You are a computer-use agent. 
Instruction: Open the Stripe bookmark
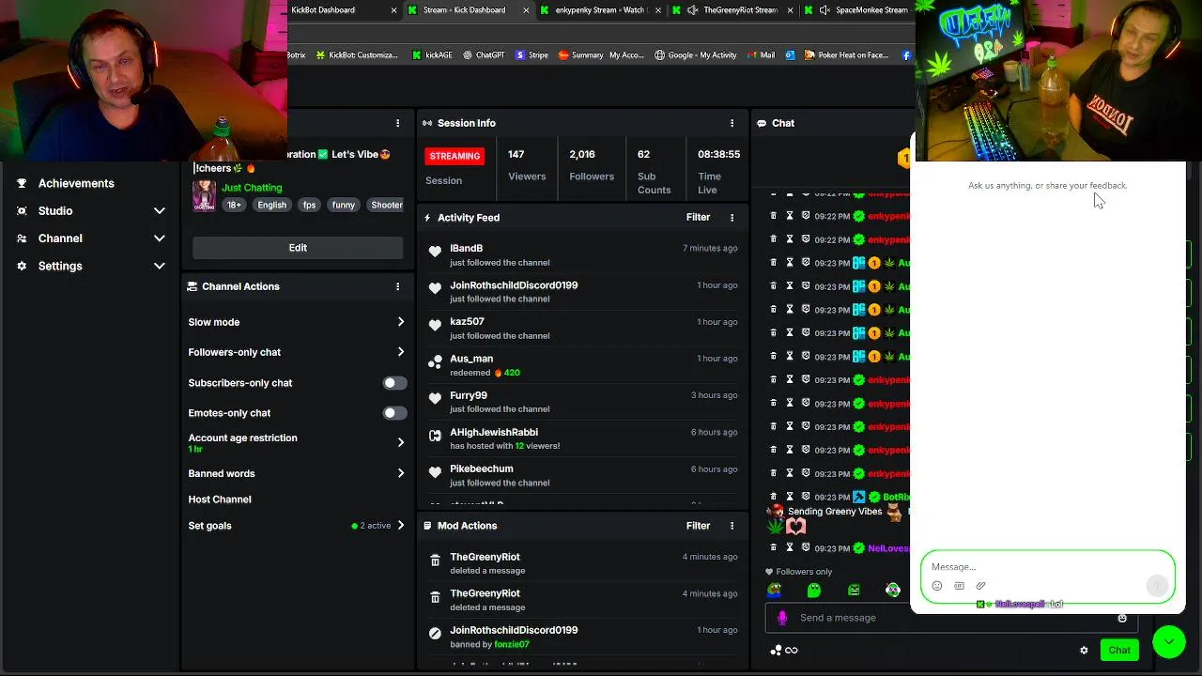point(532,55)
